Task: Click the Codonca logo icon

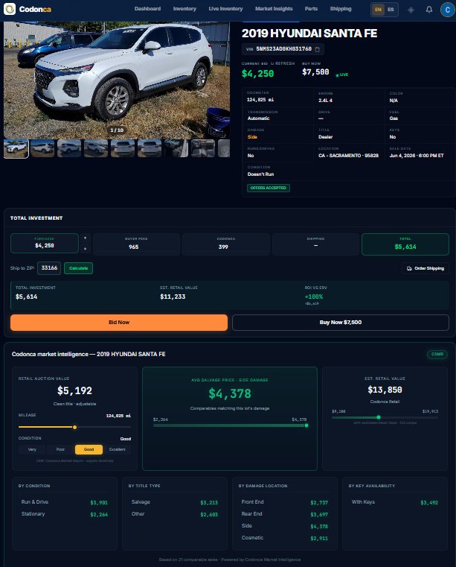Action: 10,9
